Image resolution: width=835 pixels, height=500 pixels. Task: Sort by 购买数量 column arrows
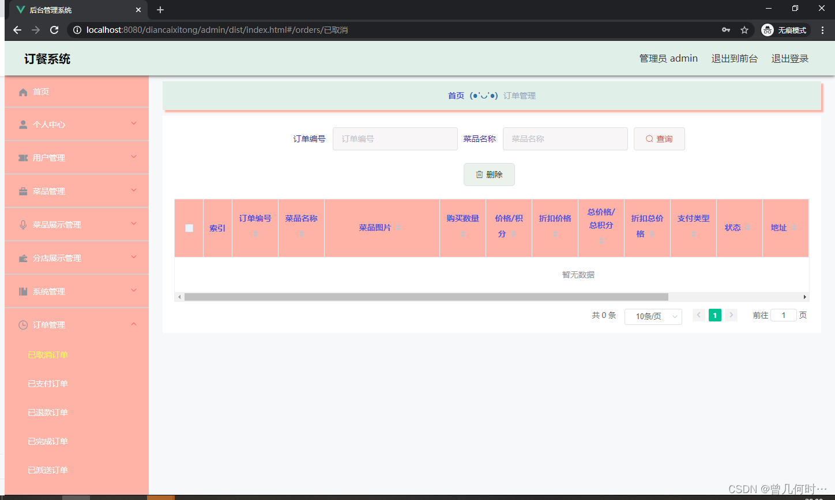pyautogui.click(x=463, y=233)
